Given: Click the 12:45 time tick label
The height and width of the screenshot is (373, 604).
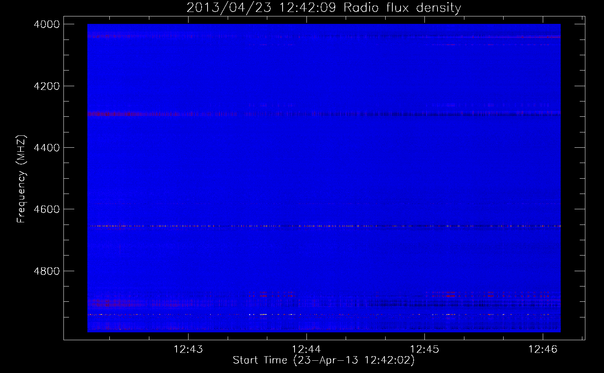Looking at the screenshot, I should (424, 350).
